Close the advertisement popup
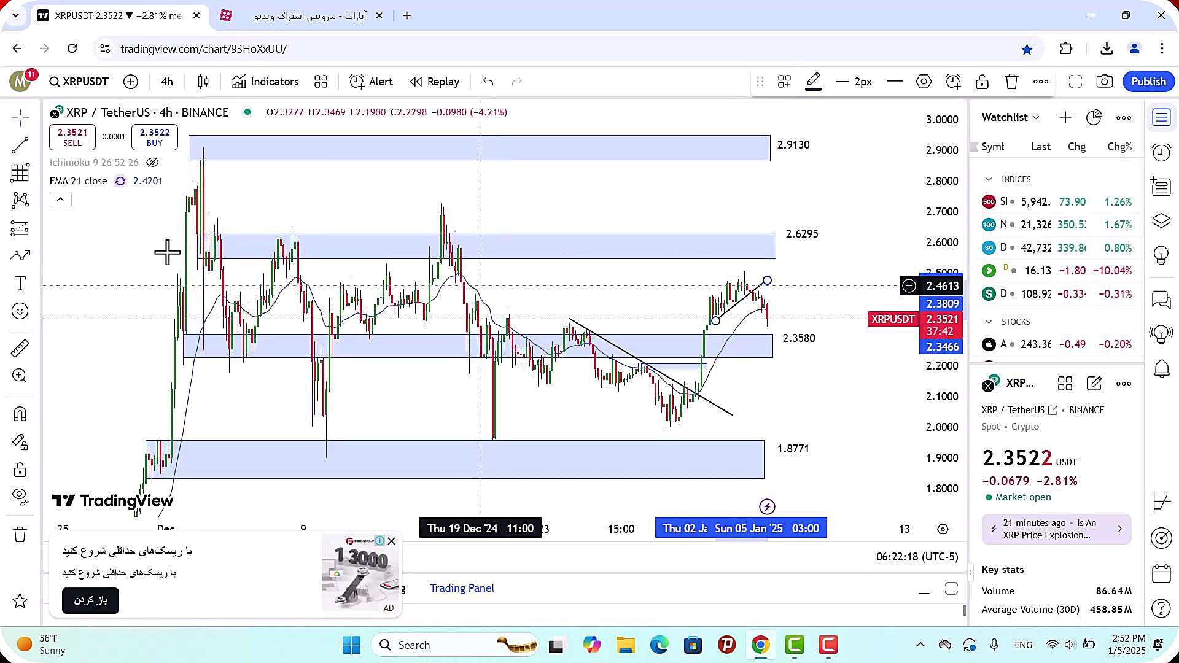The image size is (1179, 663). 392,541
